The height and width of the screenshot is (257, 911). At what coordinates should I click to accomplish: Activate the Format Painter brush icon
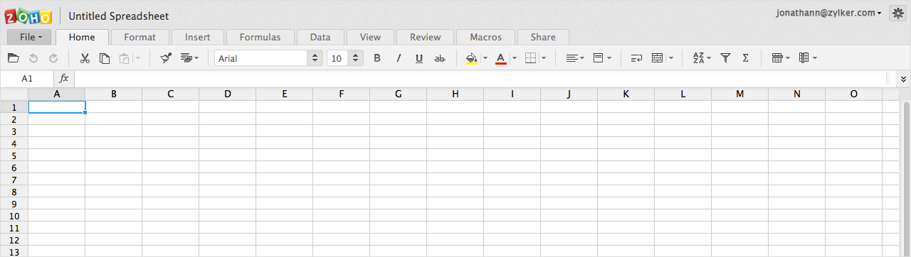tap(166, 58)
